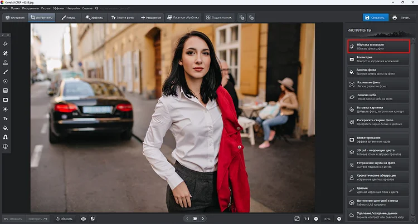Open the Справка menu

tap(87, 8)
